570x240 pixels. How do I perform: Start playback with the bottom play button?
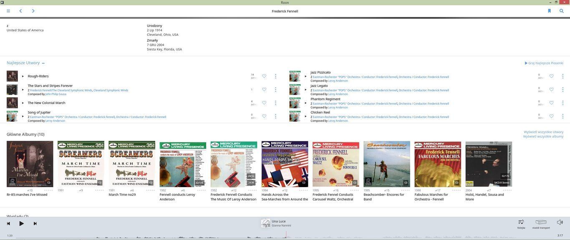(22, 224)
